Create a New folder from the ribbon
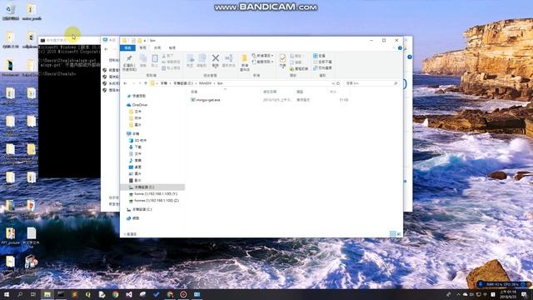533x300 pixels. pos(244,62)
